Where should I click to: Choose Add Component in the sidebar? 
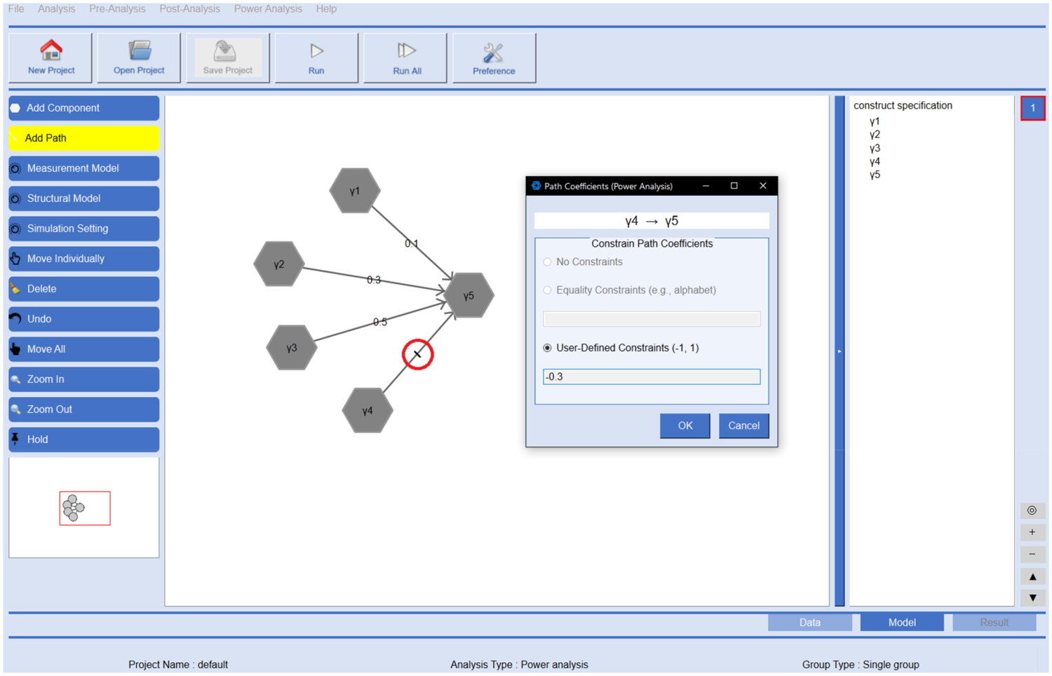[84, 108]
